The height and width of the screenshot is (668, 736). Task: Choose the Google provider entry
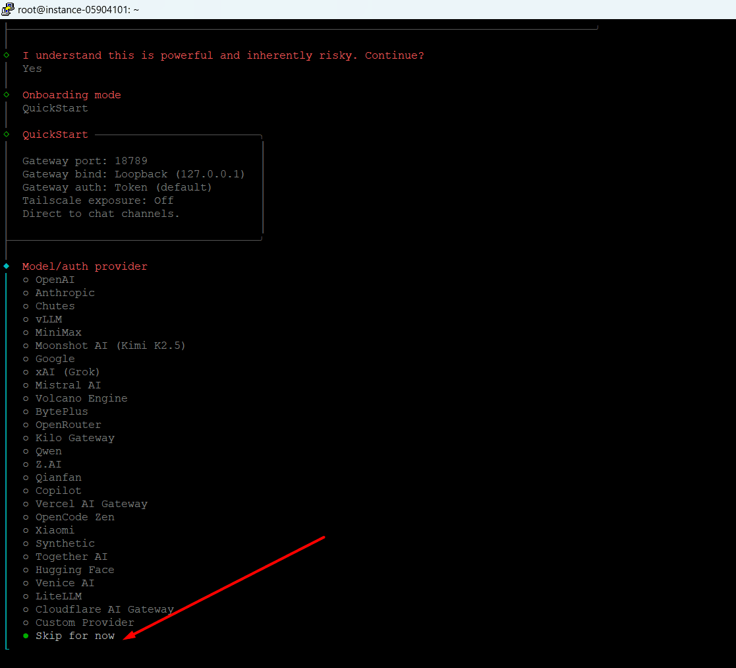pos(55,359)
